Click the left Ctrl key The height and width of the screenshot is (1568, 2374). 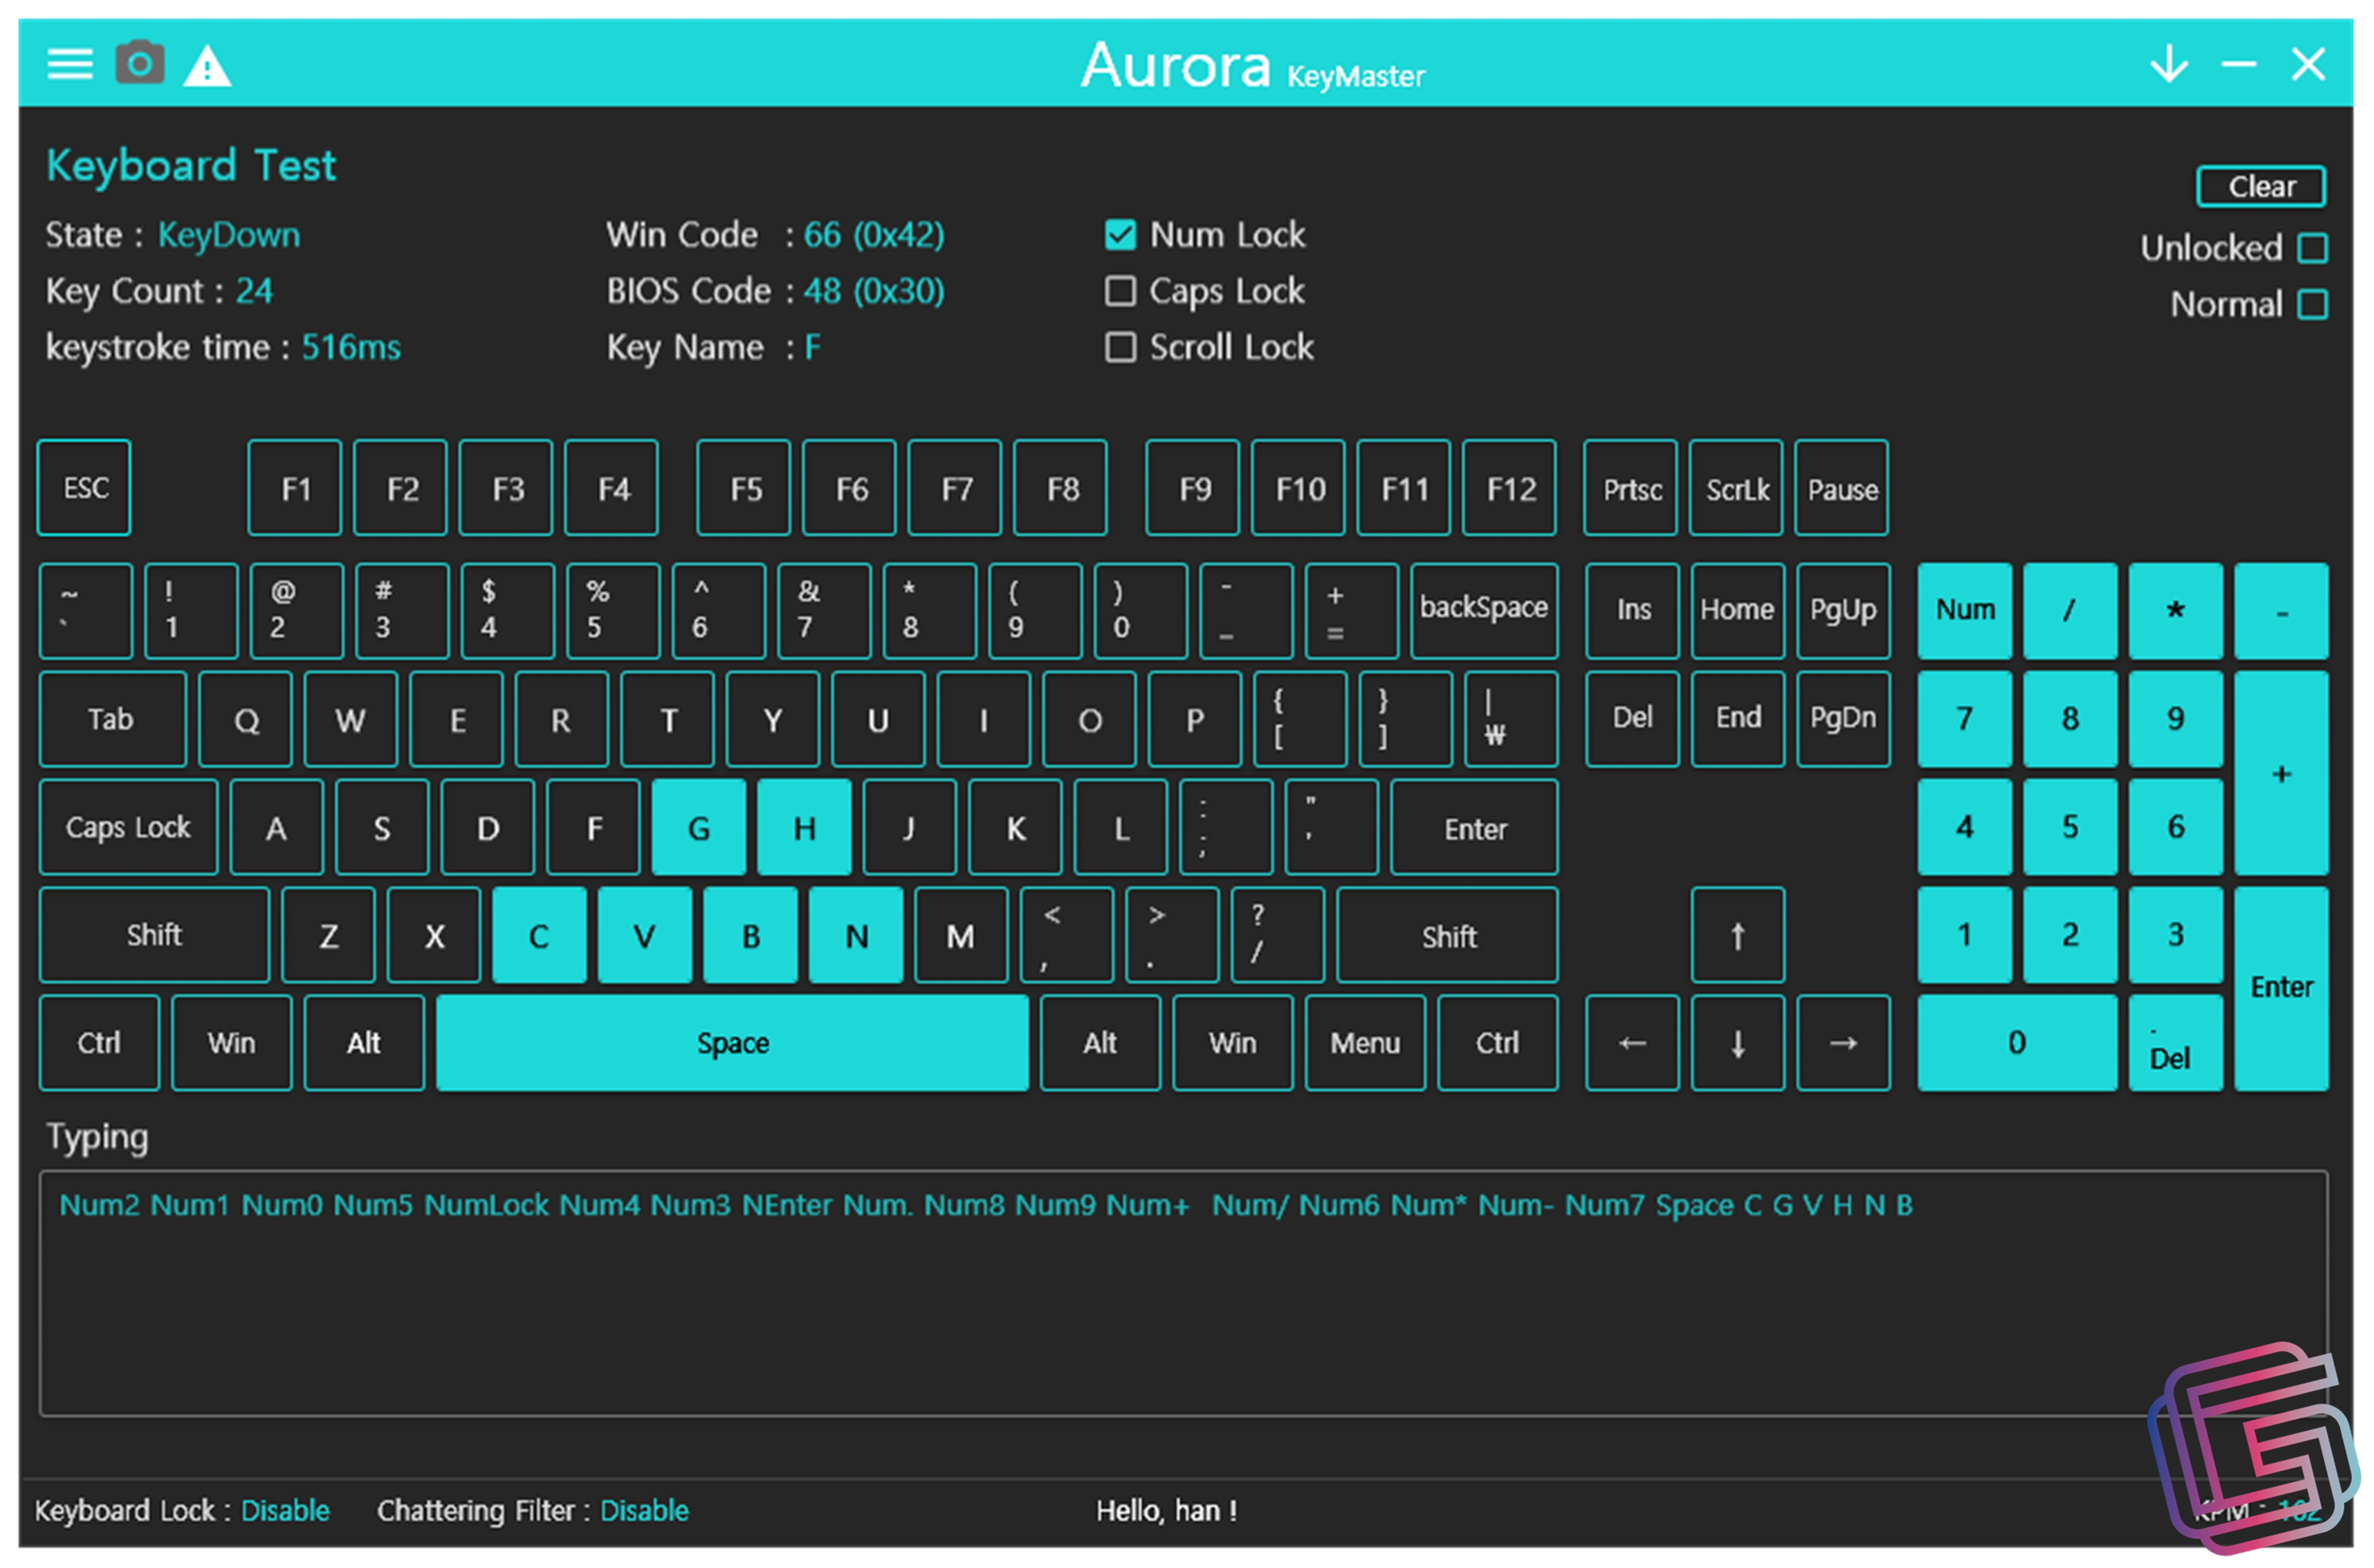click(99, 1043)
